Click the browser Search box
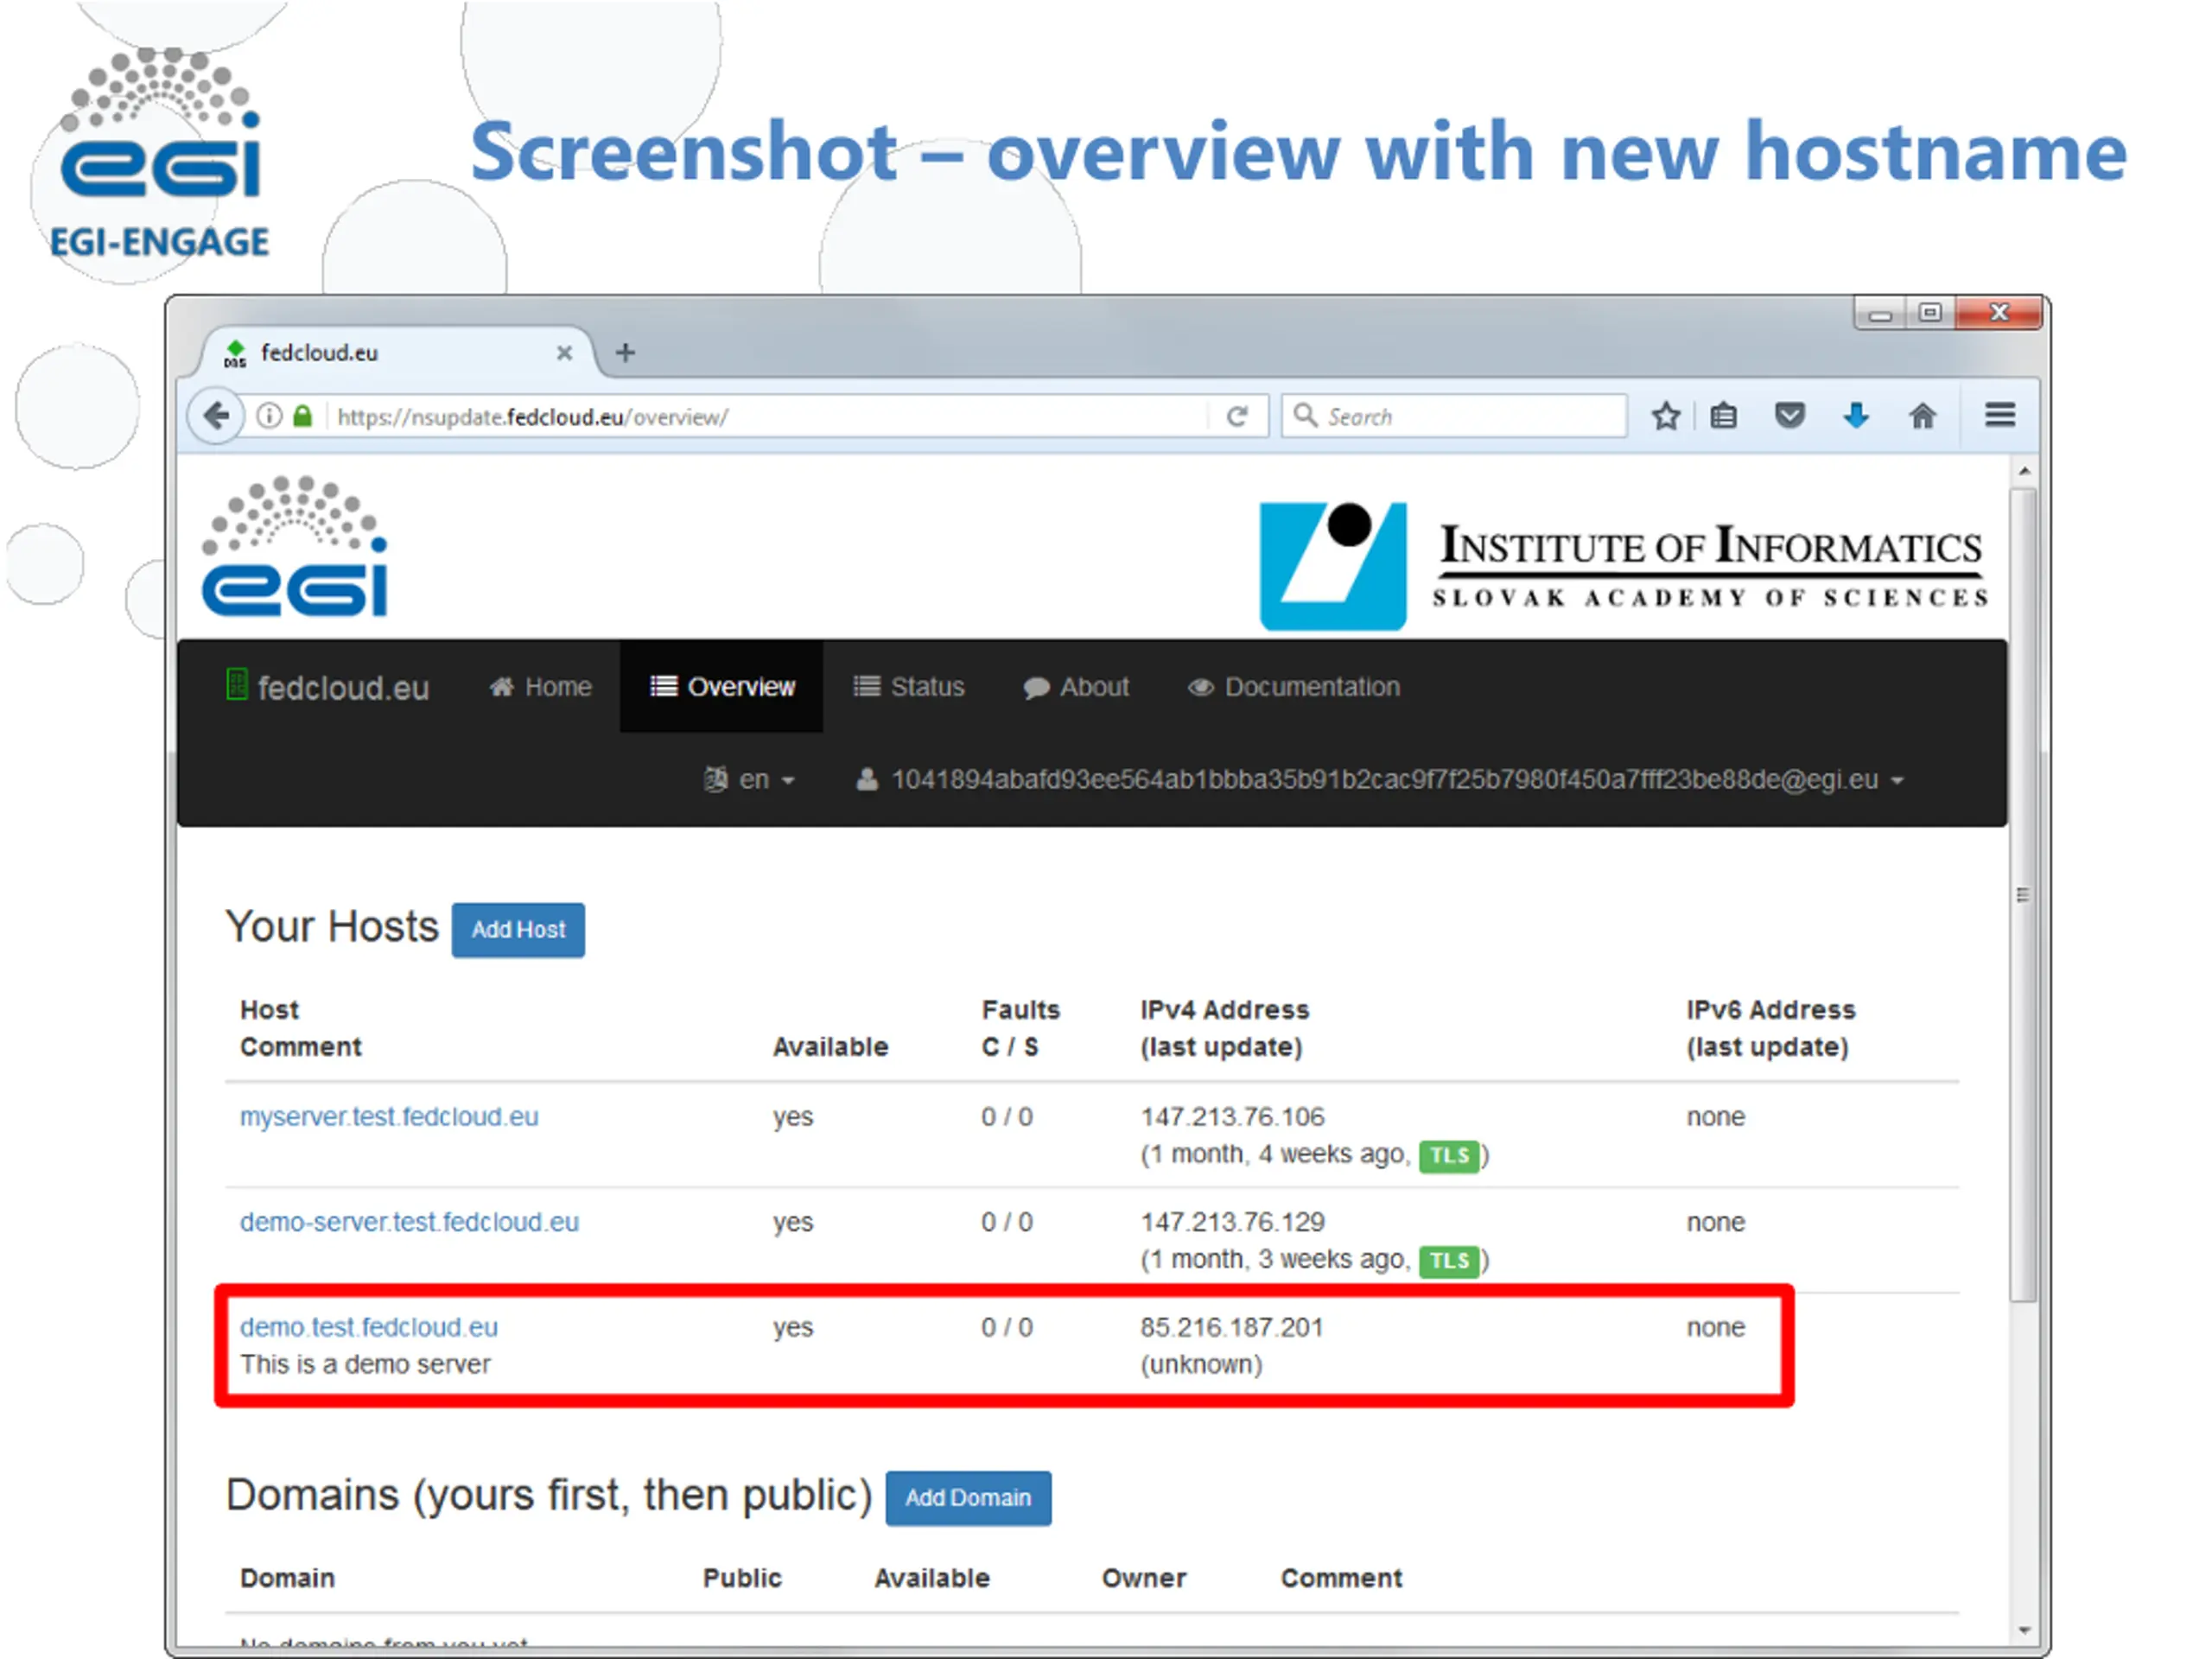 pos(1455,416)
